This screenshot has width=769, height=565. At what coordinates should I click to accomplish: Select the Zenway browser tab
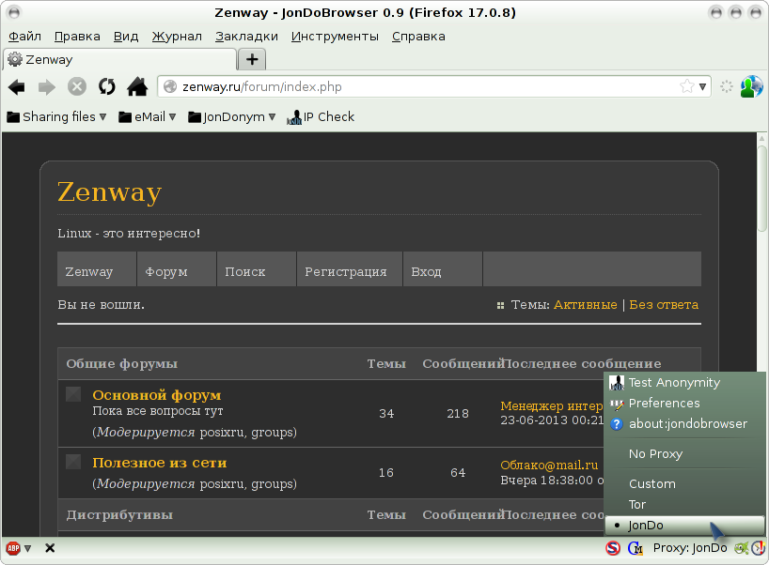pyautogui.click(x=120, y=60)
